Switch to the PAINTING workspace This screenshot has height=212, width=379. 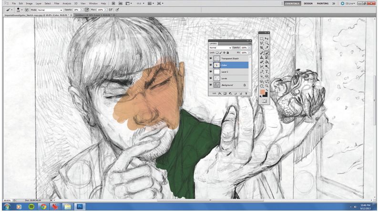click(323, 4)
